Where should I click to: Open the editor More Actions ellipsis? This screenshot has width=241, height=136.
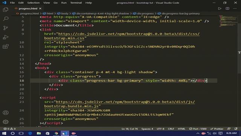pyautogui.click(x=235, y=8)
